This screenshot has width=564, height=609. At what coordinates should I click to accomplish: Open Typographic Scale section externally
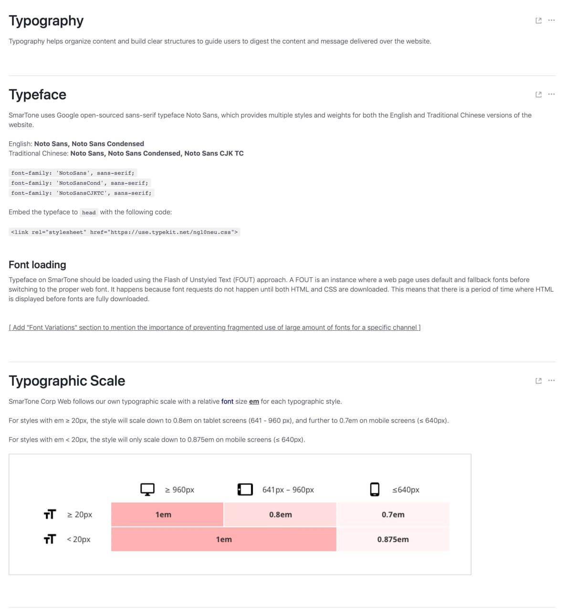pyautogui.click(x=538, y=381)
